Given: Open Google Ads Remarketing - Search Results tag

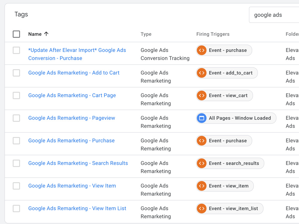Looking at the screenshot, I should (78, 163).
